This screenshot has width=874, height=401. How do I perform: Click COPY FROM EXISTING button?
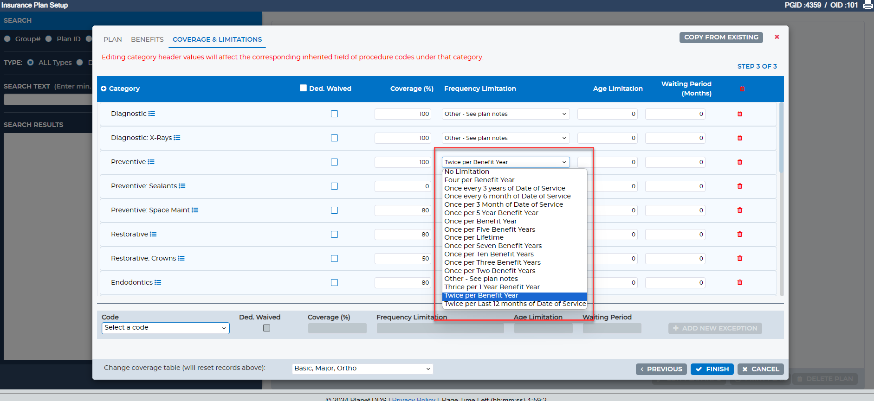[721, 37]
